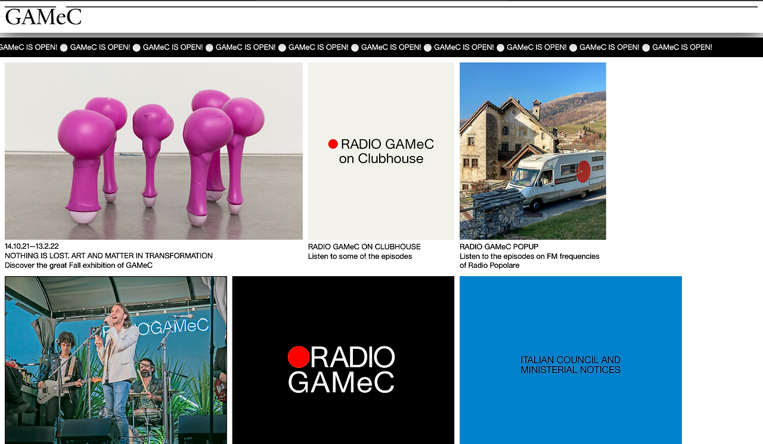Click 'Listen to the episodes on FM frequencies'

[x=529, y=257]
